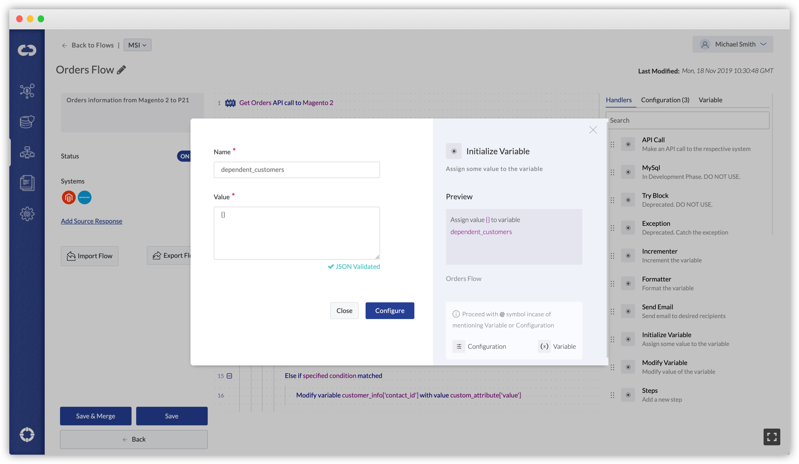Select the Steps handler icon

pos(628,395)
